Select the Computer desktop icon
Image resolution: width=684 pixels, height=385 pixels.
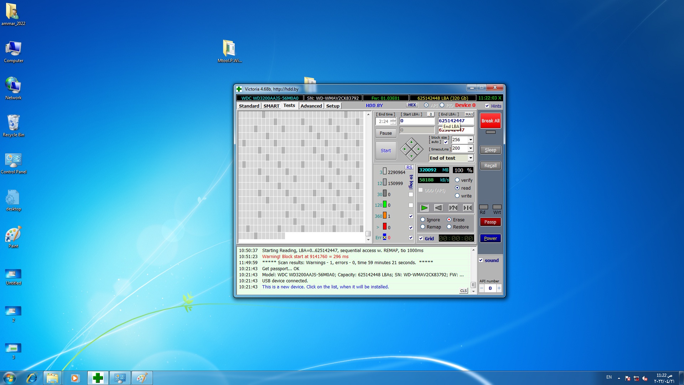(14, 52)
